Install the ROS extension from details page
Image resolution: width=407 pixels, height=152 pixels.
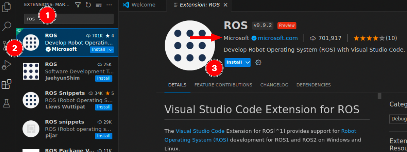click(x=234, y=63)
